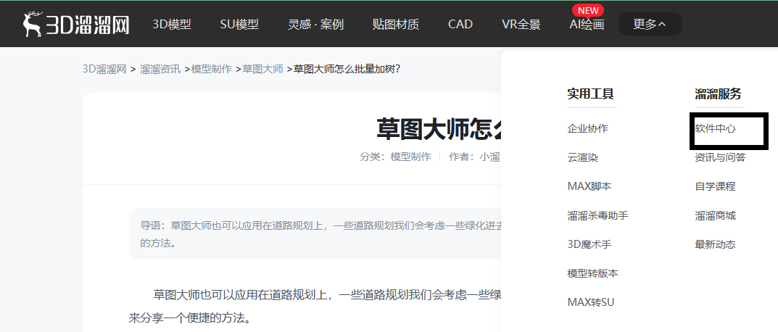The width and height of the screenshot is (778, 332).
Task: Open 贴图材质 nav item
Action: point(395,24)
